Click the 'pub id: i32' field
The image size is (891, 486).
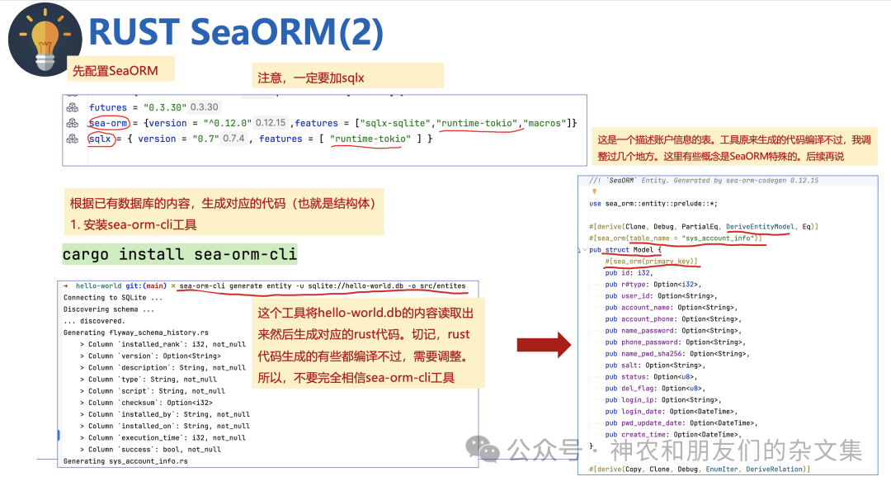tap(629, 273)
